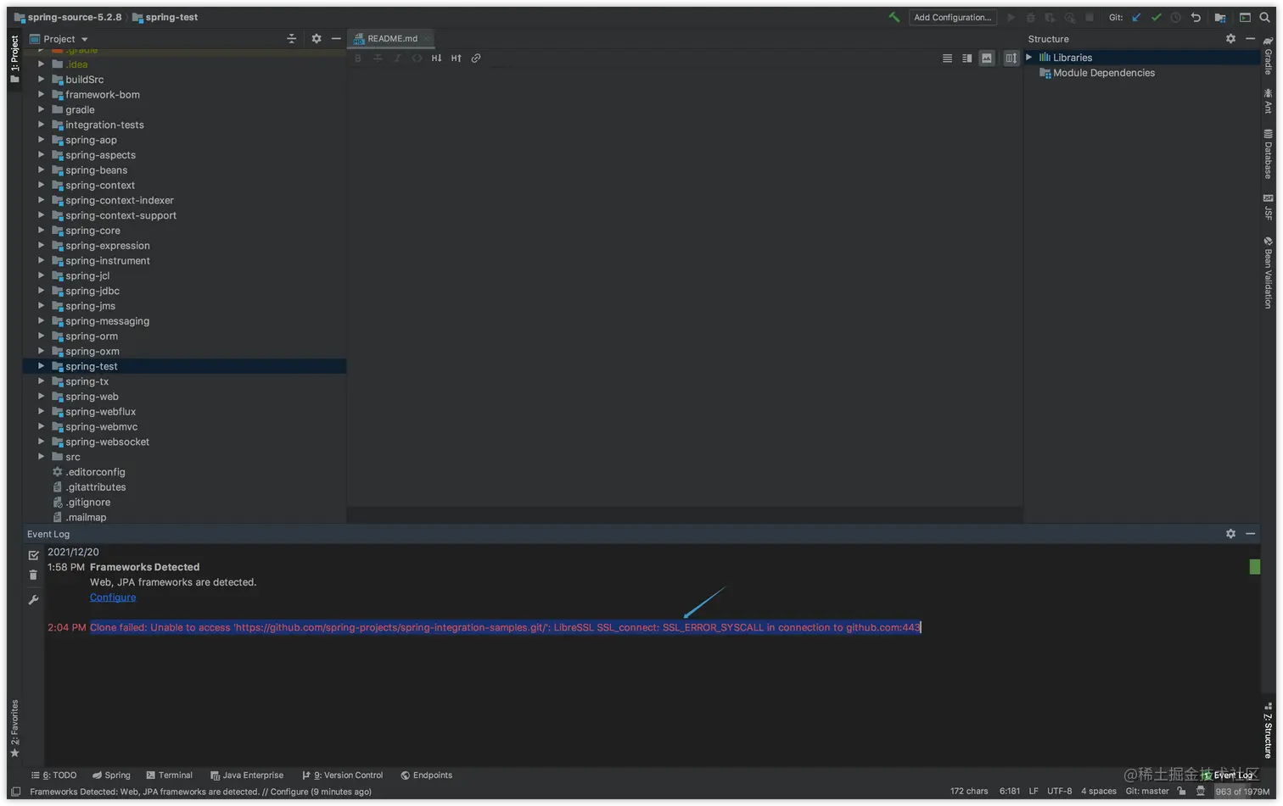The height and width of the screenshot is (806, 1283).
Task: Open the Endpoints tool window
Action: [426, 775]
